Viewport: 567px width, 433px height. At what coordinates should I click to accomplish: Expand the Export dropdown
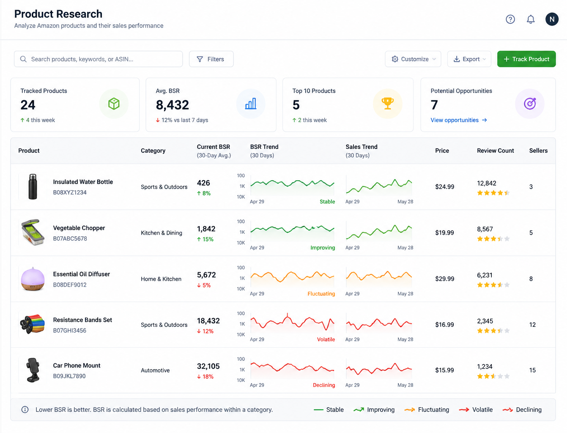[x=469, y=59]
